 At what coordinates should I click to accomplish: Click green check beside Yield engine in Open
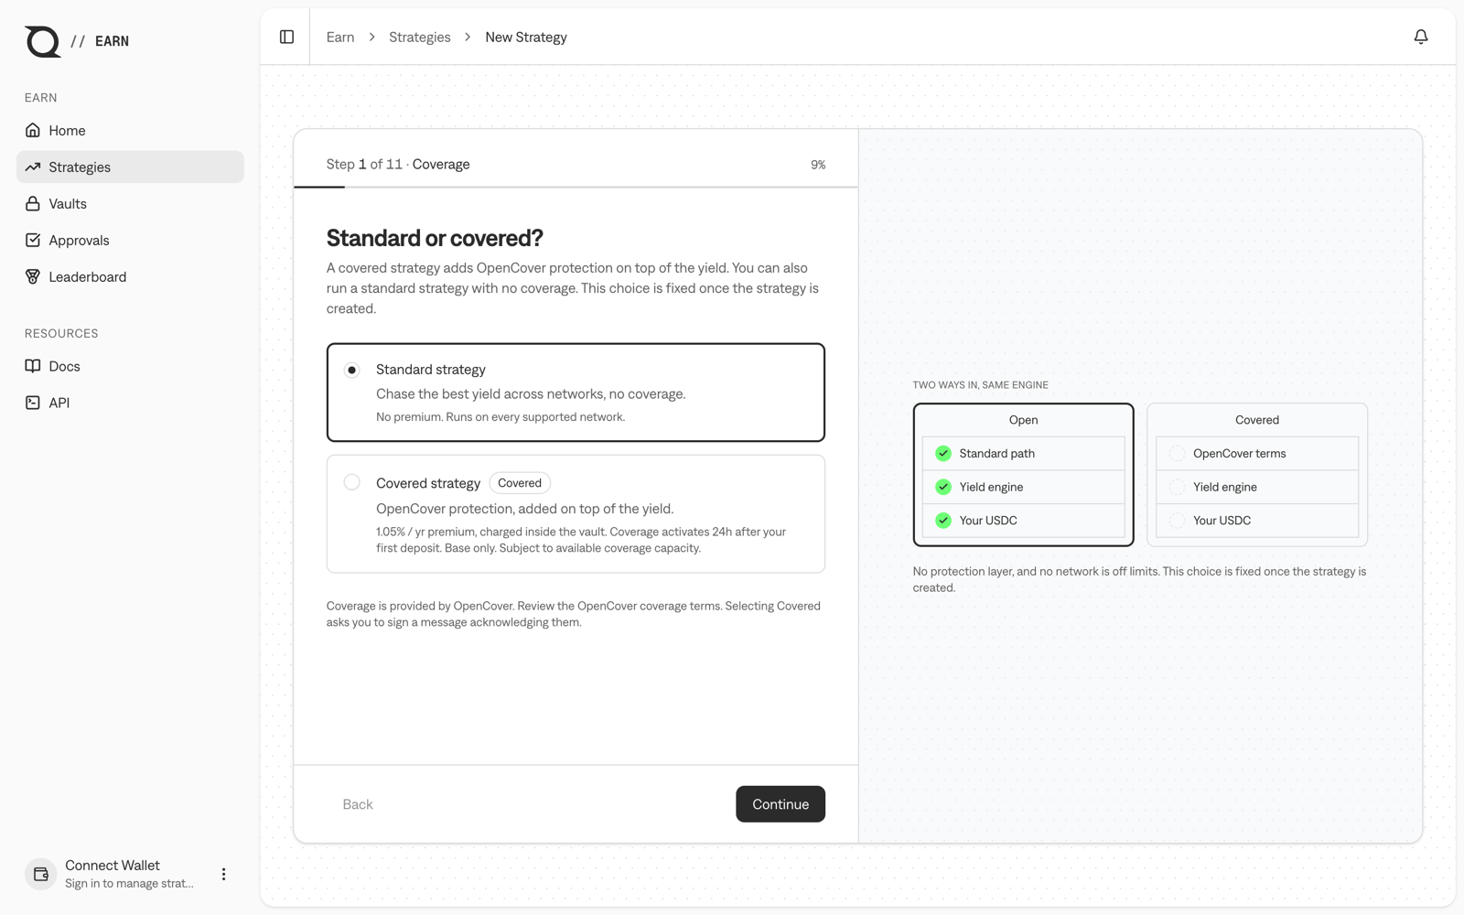[943, 487]
